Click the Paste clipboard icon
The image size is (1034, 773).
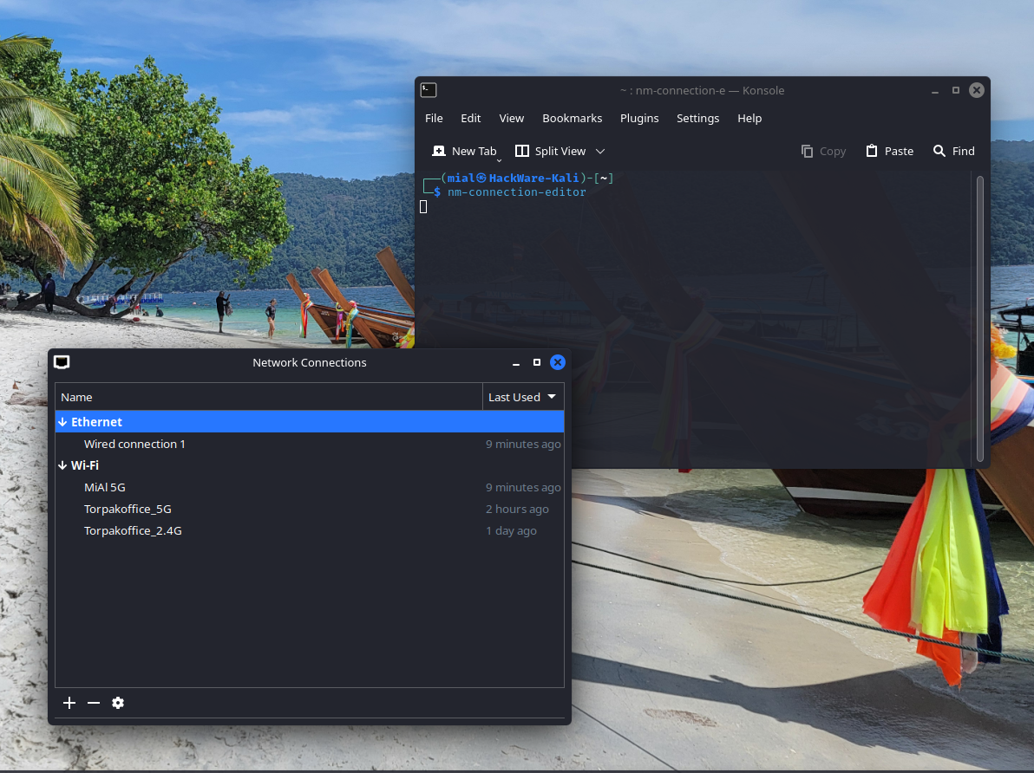click(x=872, y=151)
